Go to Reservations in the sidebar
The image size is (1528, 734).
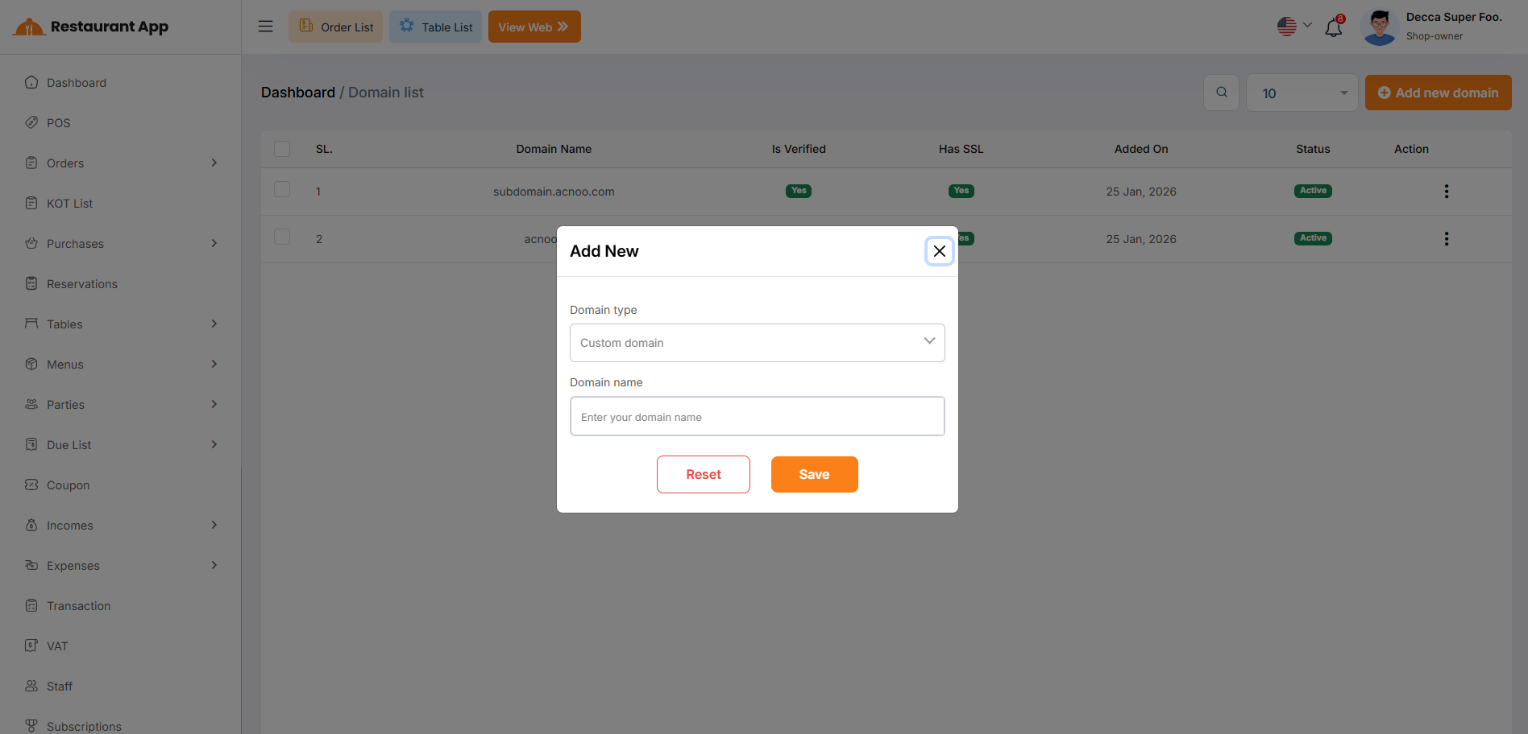click(x=81, y=284)
